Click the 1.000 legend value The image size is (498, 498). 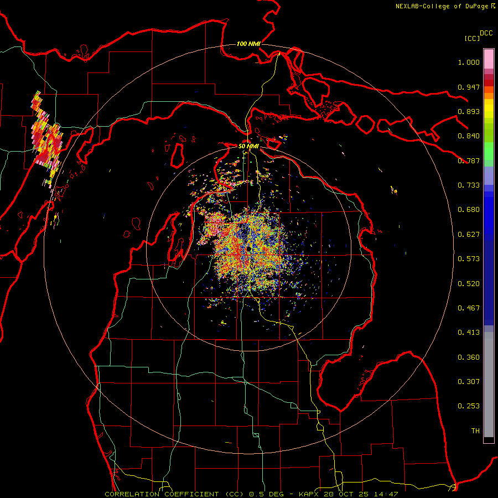click(x=469, y=62)
